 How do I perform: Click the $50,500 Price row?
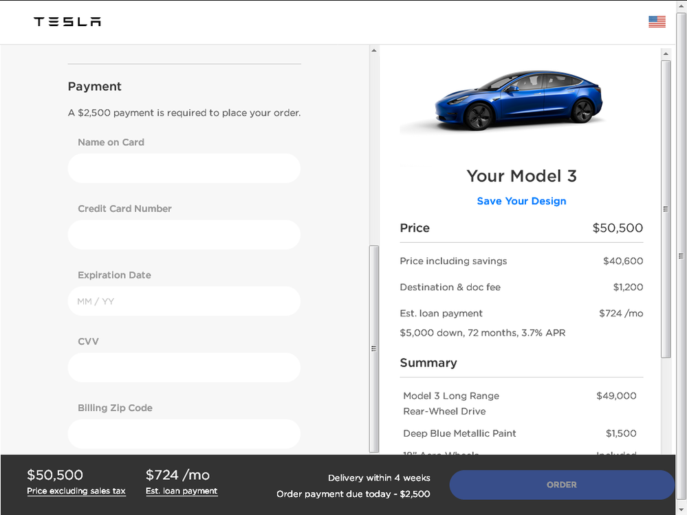(521, 228)
